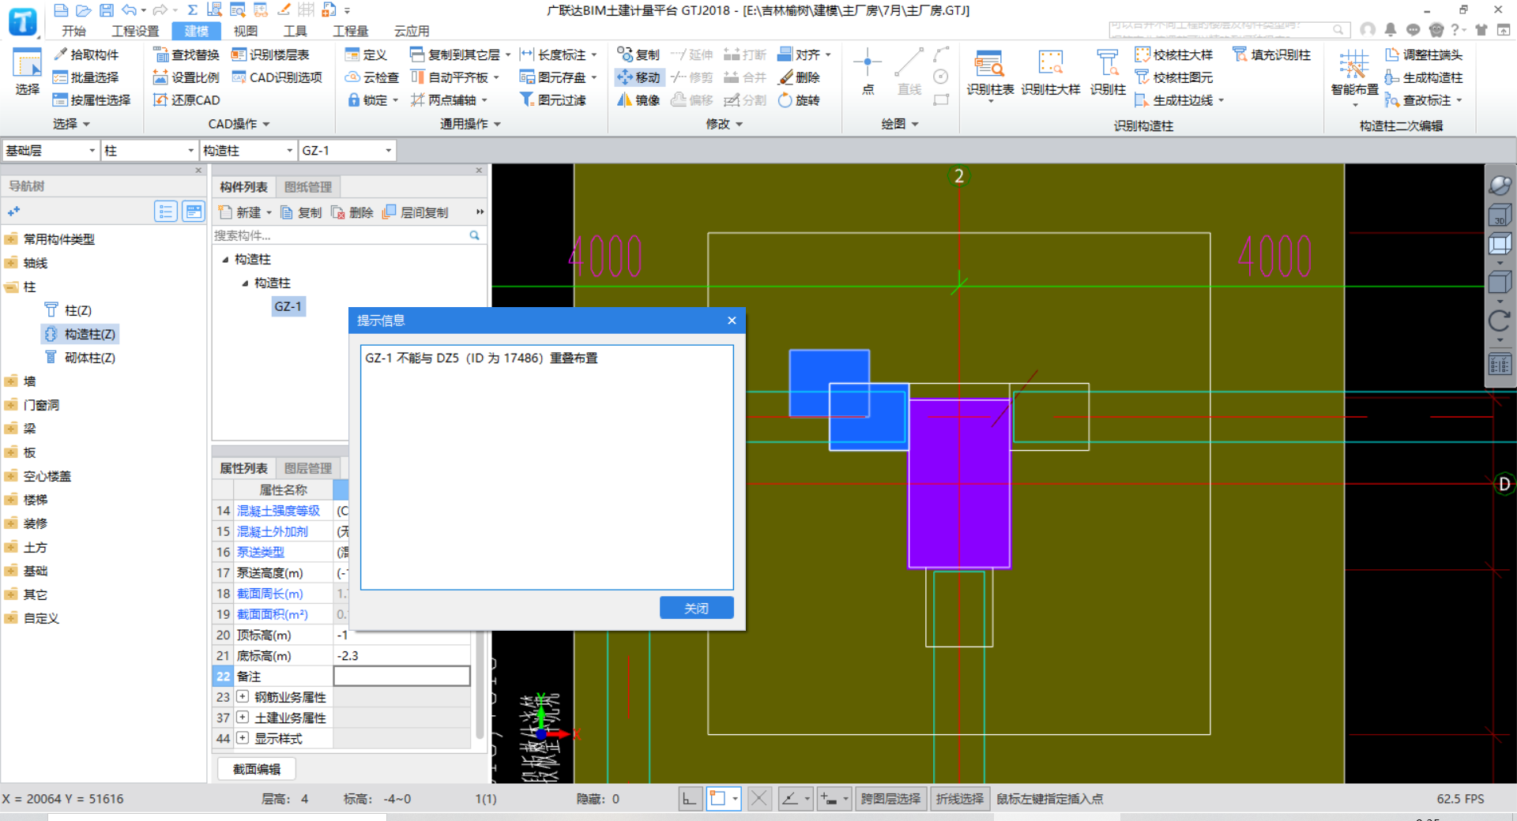
Task: Select the 镜像 mirror tool
Action: (x=638, y=100)
